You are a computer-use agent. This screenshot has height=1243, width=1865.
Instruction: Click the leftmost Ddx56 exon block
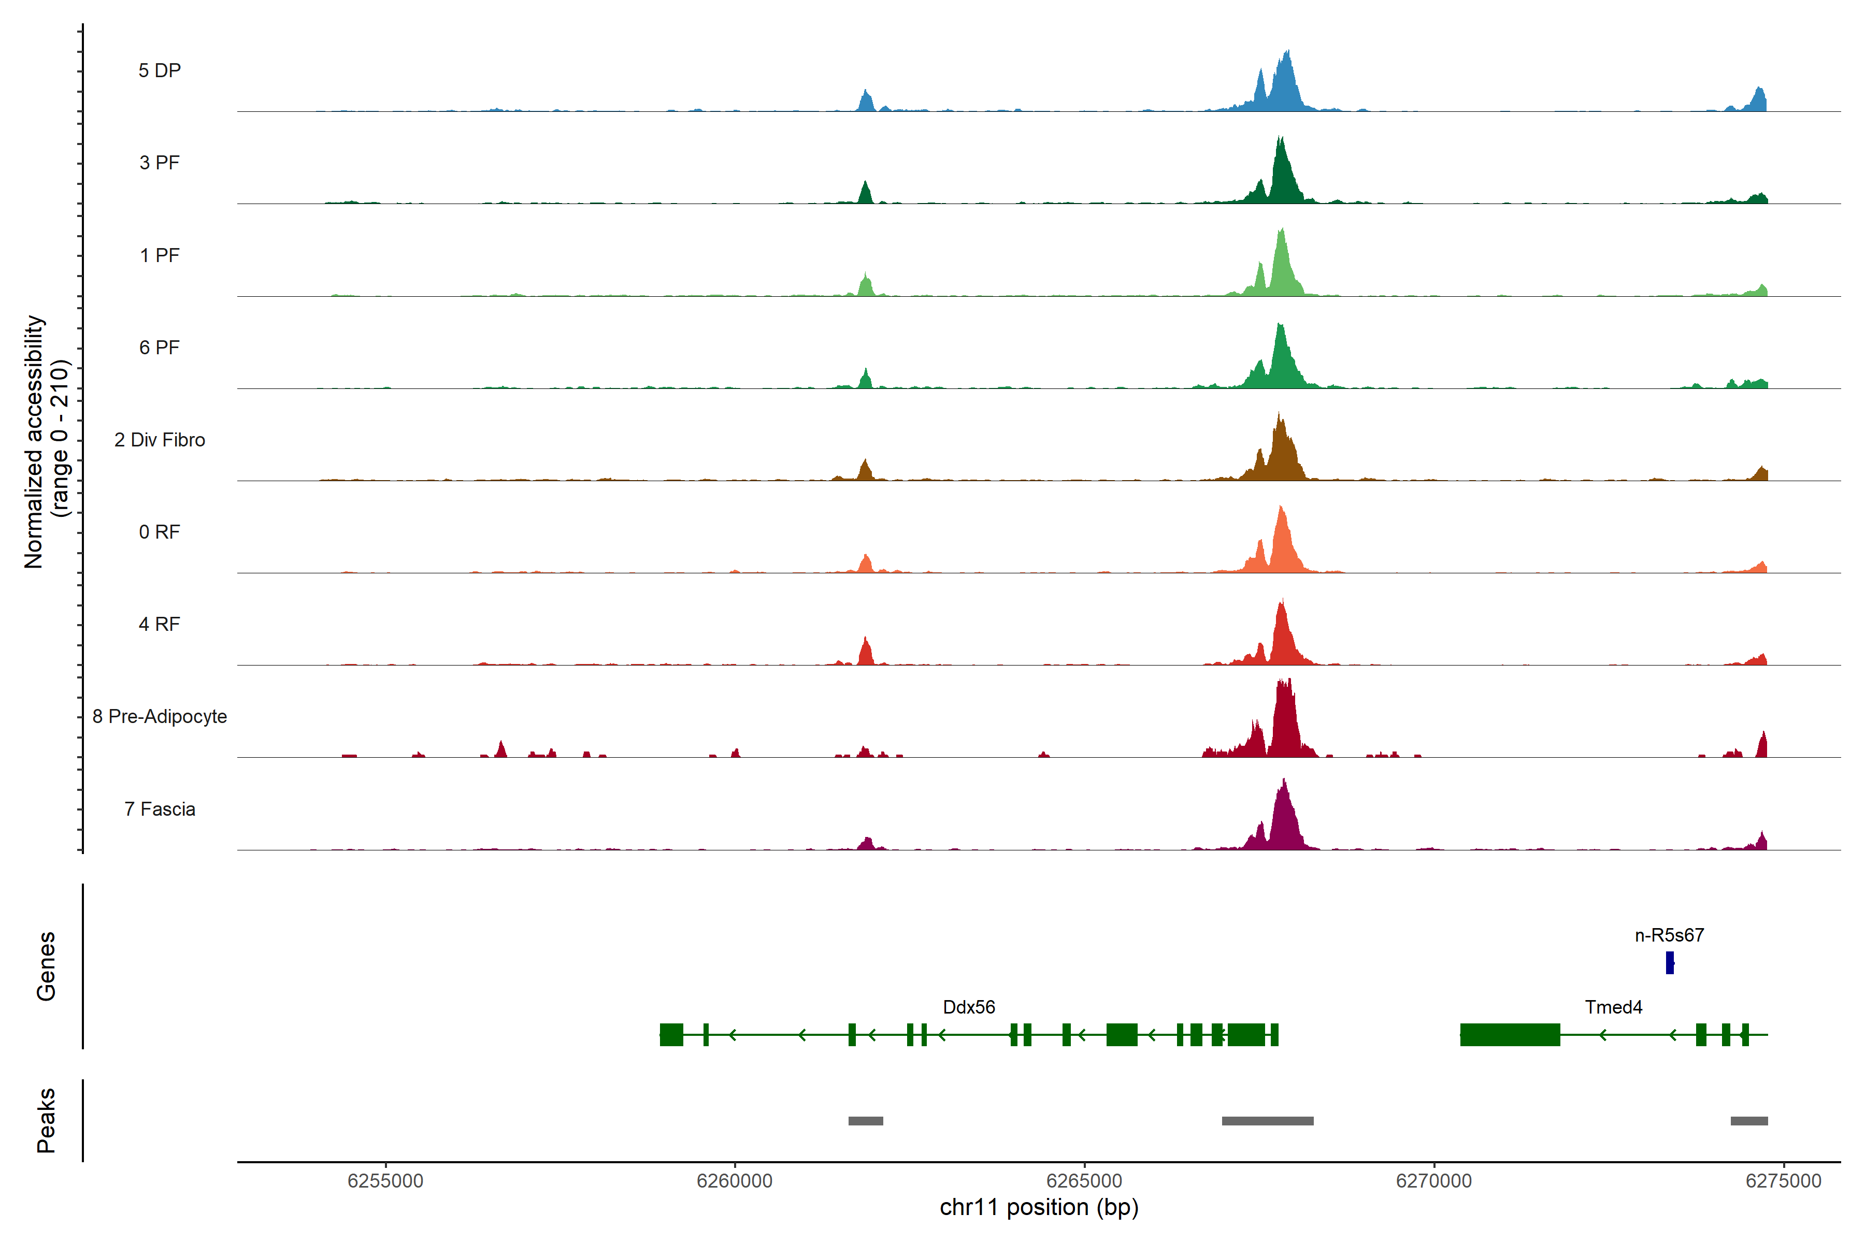point(671,1034)
